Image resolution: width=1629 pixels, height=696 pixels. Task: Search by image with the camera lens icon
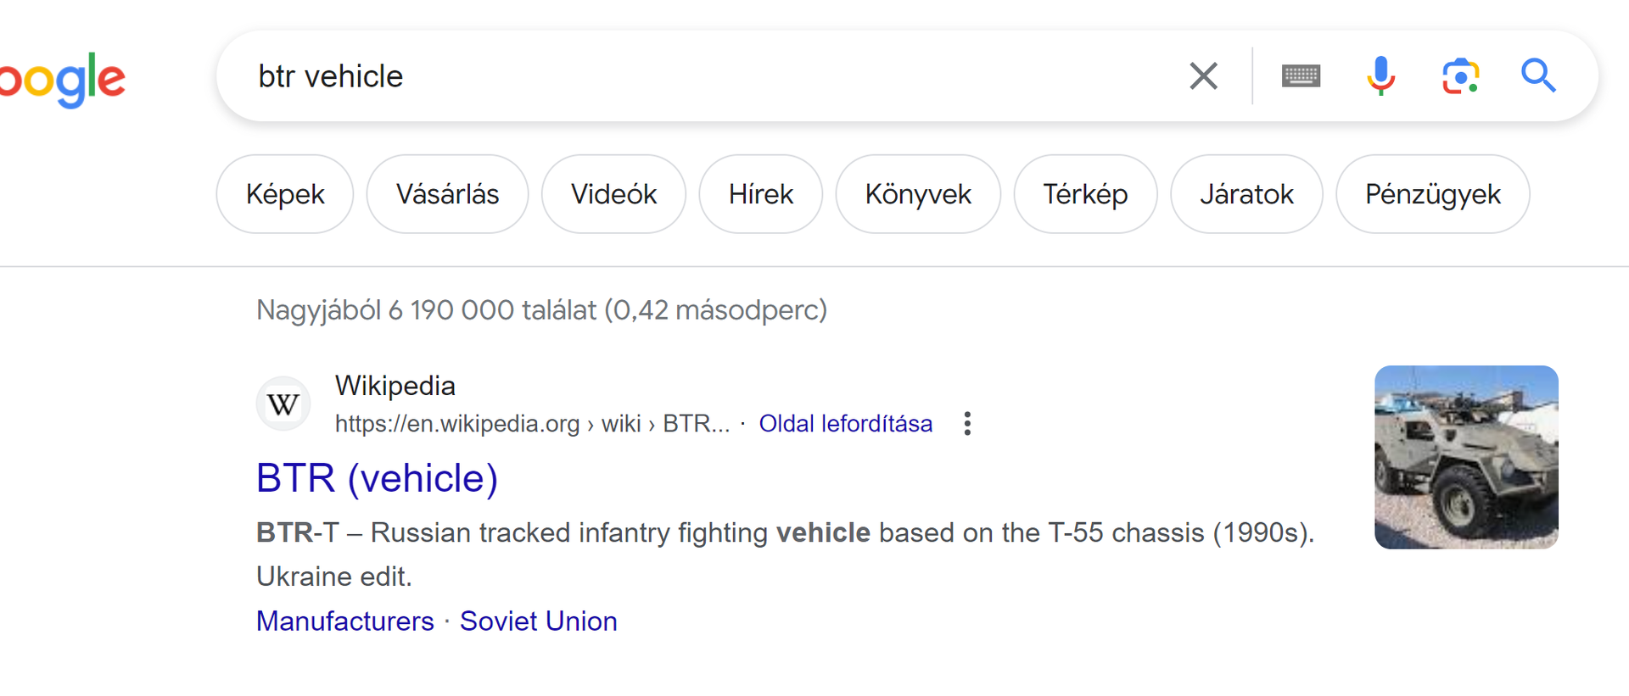[1460, 76]
